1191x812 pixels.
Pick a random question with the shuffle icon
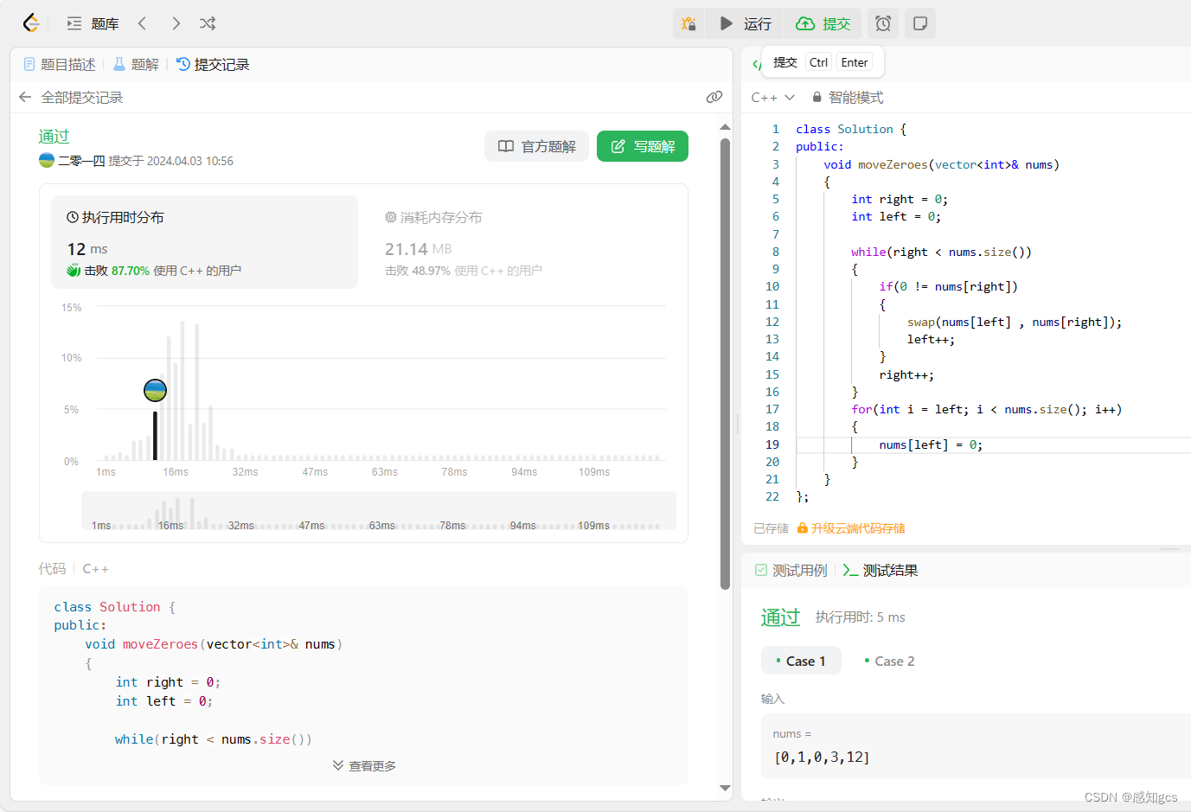207,23
